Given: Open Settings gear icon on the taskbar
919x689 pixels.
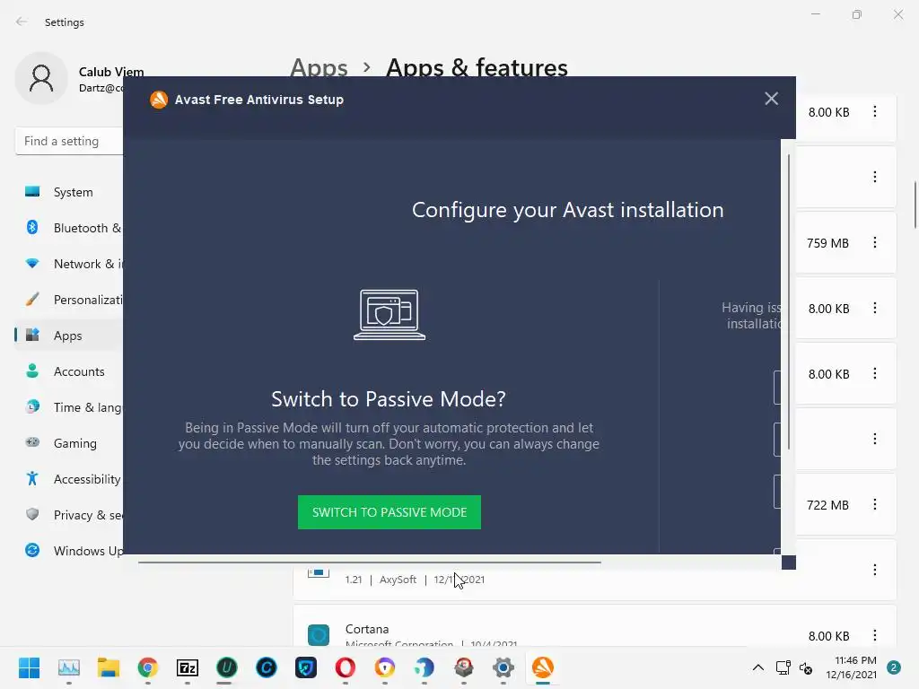Looking at the screenshot, I should coord(503,667).
